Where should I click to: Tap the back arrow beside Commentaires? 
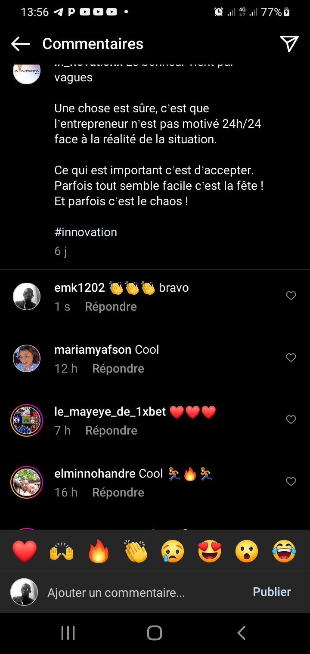[20, 43]
